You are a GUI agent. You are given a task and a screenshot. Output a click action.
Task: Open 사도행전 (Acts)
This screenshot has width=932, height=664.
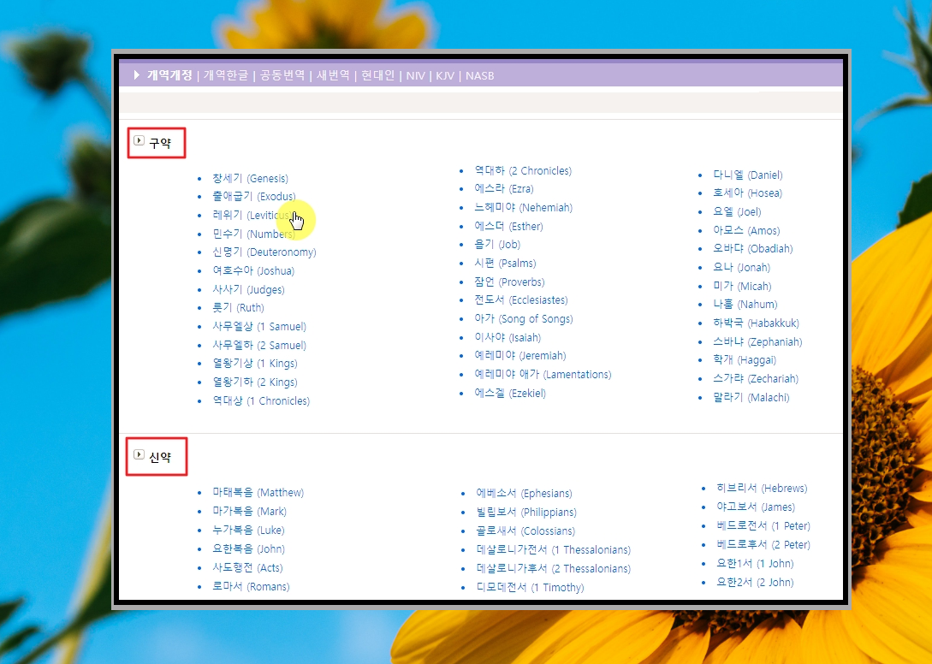point(248,567)
